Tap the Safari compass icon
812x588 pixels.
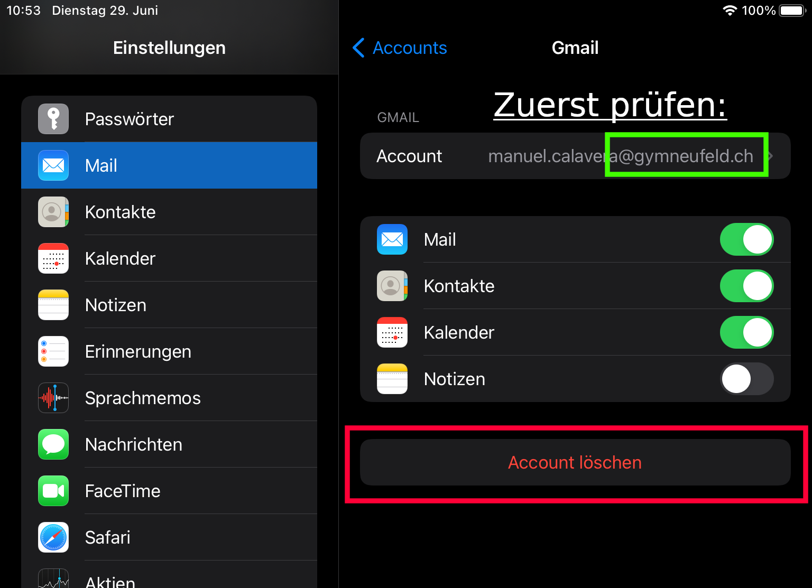pos(53,537)
